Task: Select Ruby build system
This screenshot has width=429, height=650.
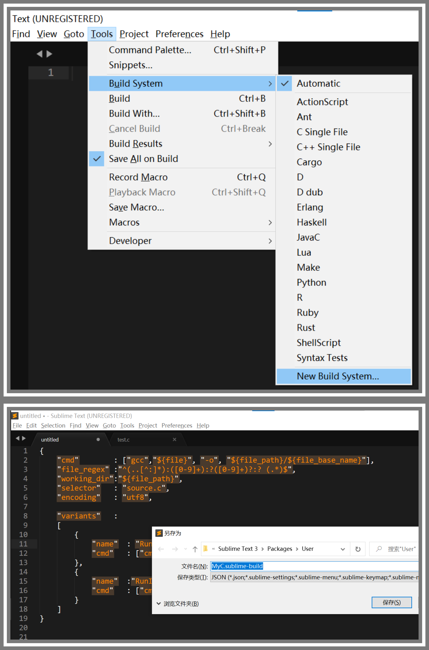Action: pyautogui.click(x=344, y=313)
